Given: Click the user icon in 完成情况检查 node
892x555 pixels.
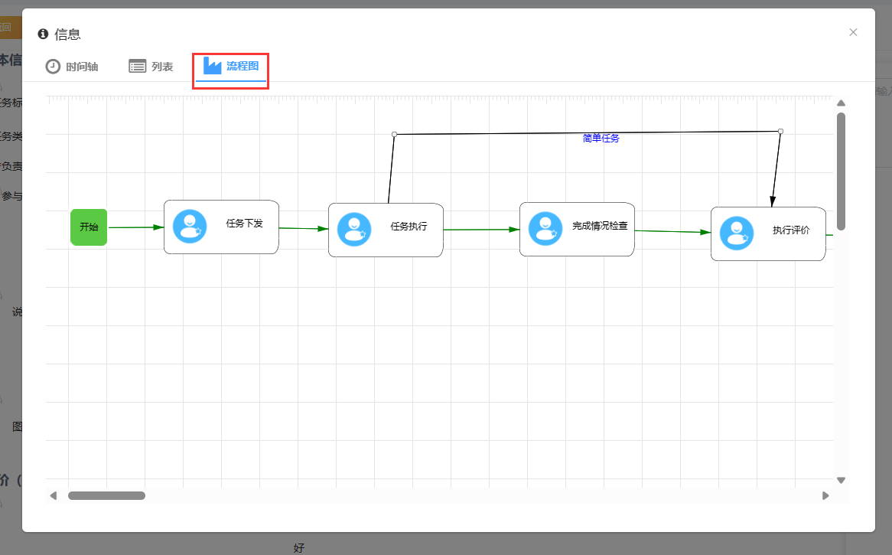Looking at the screenshot, I should 545,229.
